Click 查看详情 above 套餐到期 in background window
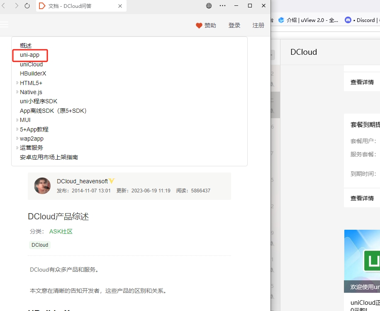380x311 pixels. pyautogui.click(x=362, y=82)
